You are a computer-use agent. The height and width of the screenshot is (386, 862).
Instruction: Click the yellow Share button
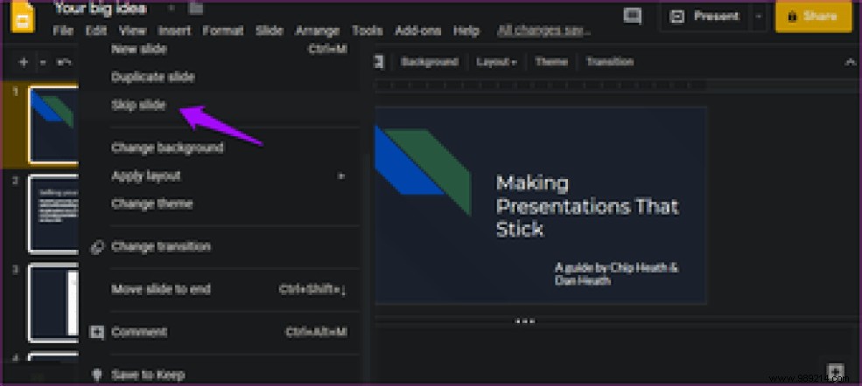813,16
